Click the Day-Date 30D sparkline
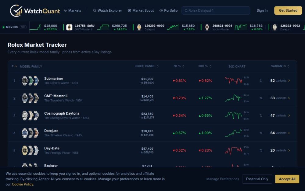The image size is (305, 191). [233, 150]
